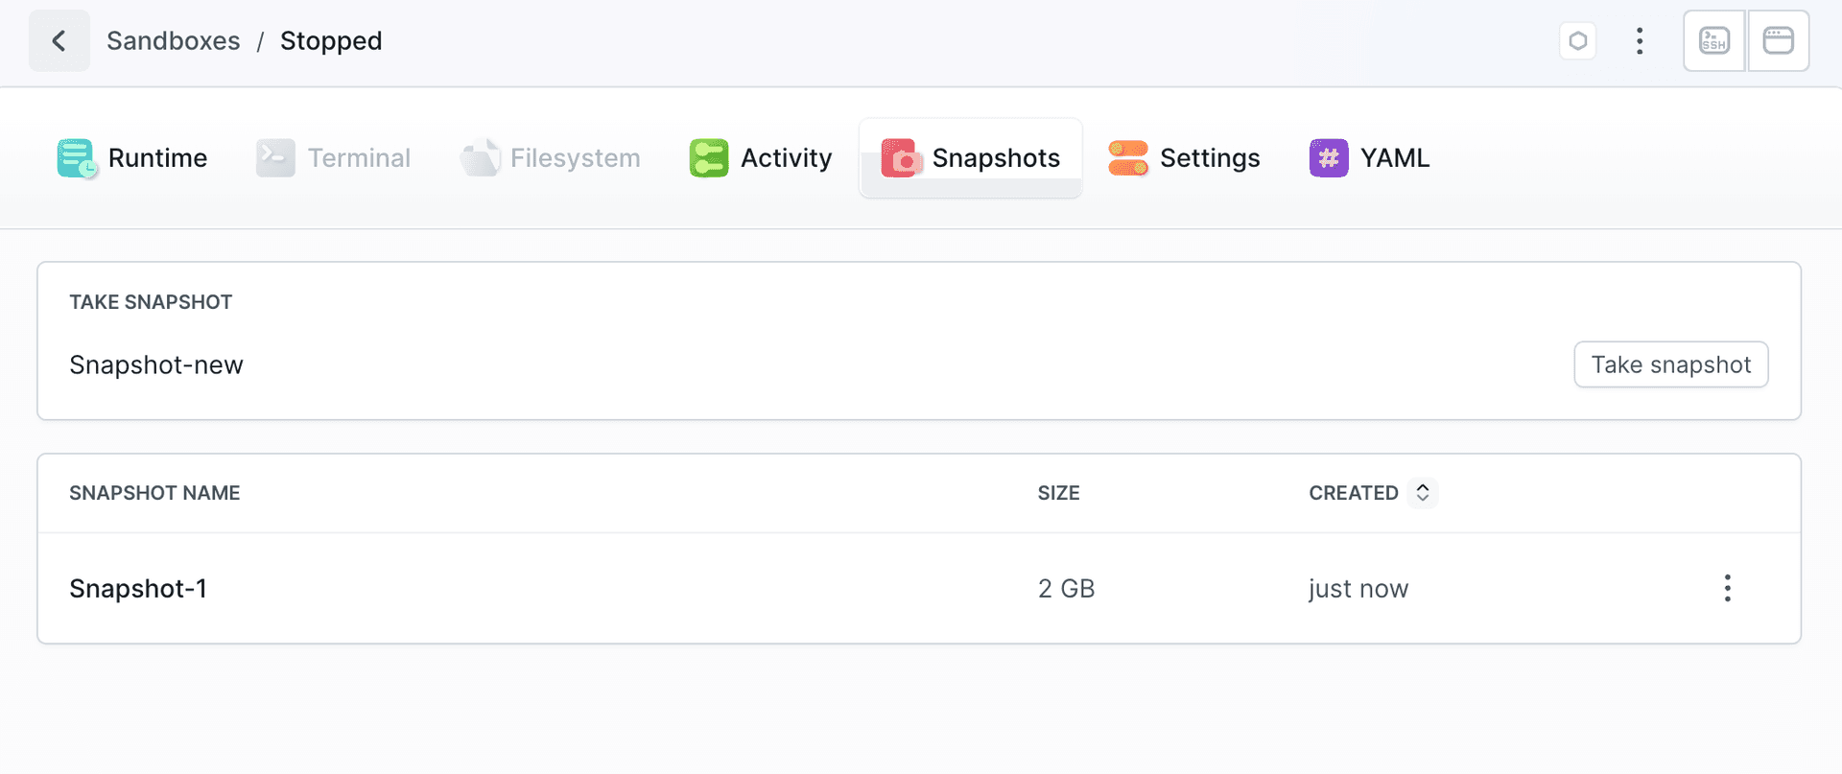Click the purple YAML hash icon
Screen dimensions: 1842x774
pyautogui.click(x=1329, y=158)
